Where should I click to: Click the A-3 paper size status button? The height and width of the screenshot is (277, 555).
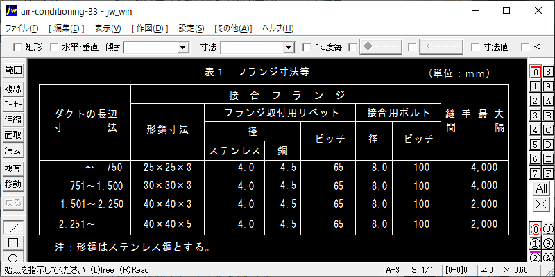tap(395, 270)
